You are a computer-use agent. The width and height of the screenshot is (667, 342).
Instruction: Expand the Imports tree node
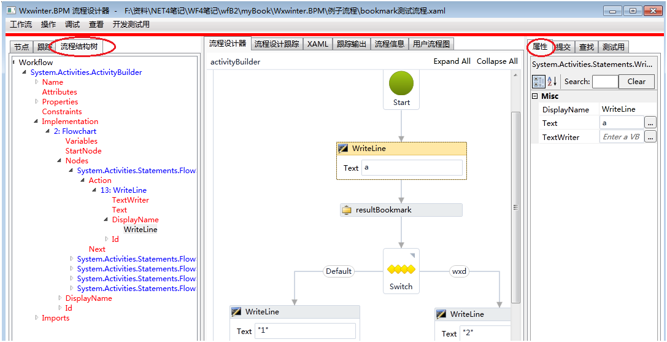(x=36, y=318)
